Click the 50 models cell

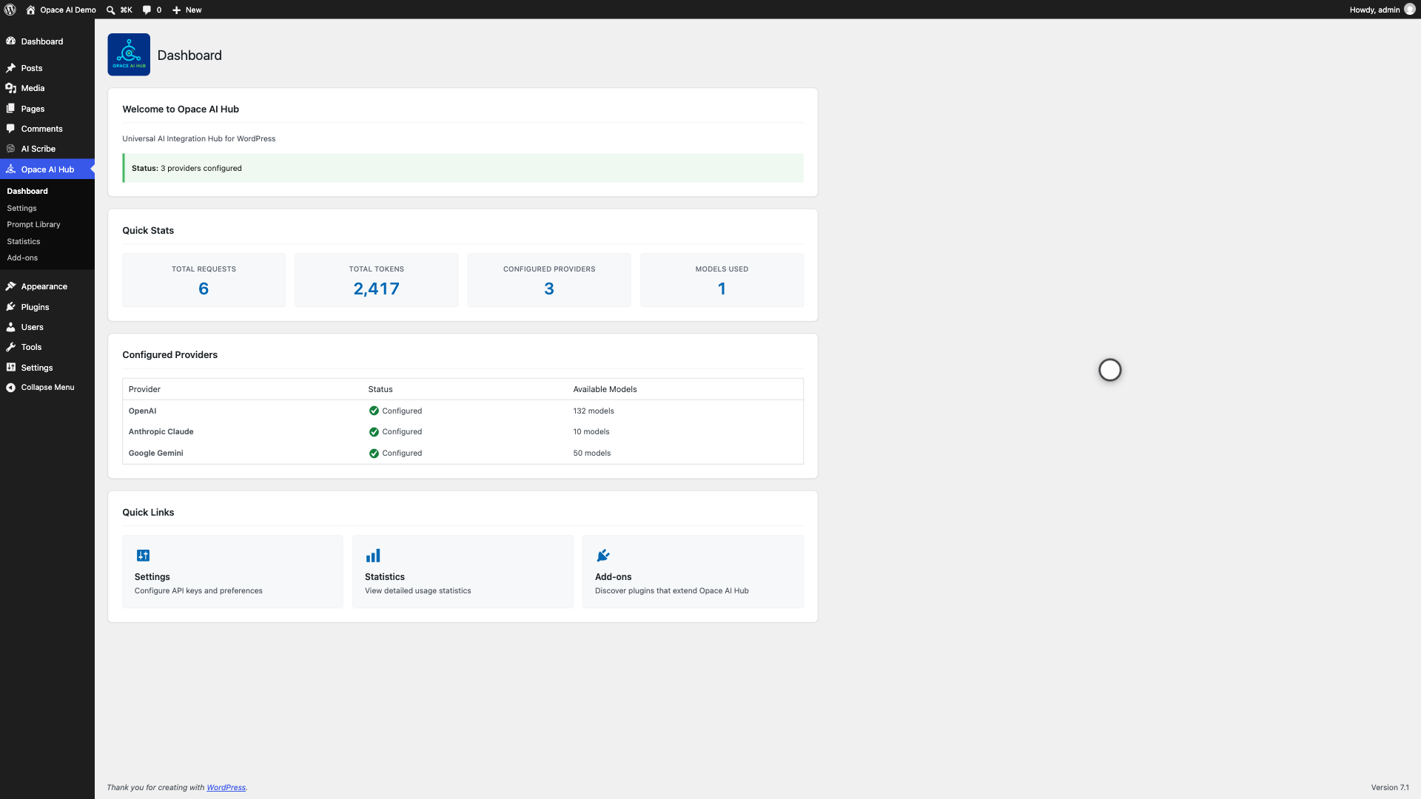[592, 454]
